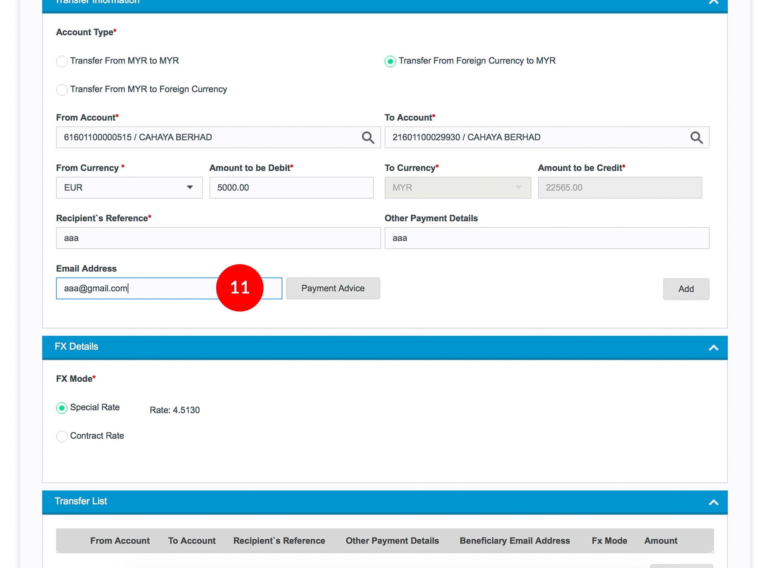Image resolution: width=775 pixels, height=568 pixels.
Task: Collapse the Transfer Information section
Action: (713, 2)
